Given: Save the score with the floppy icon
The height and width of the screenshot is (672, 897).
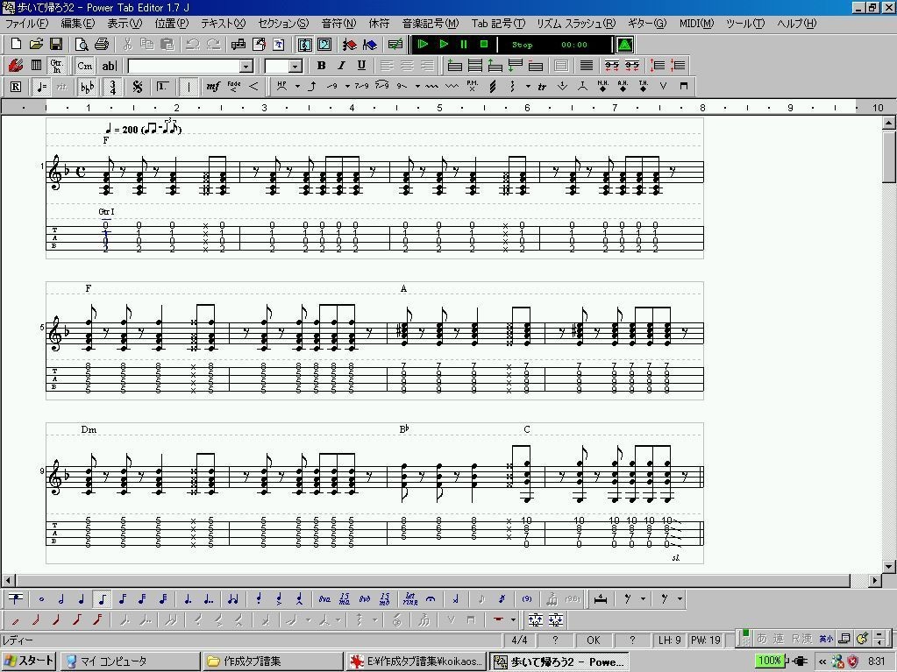Looking at the screenshot, I should tap(56, 44).
